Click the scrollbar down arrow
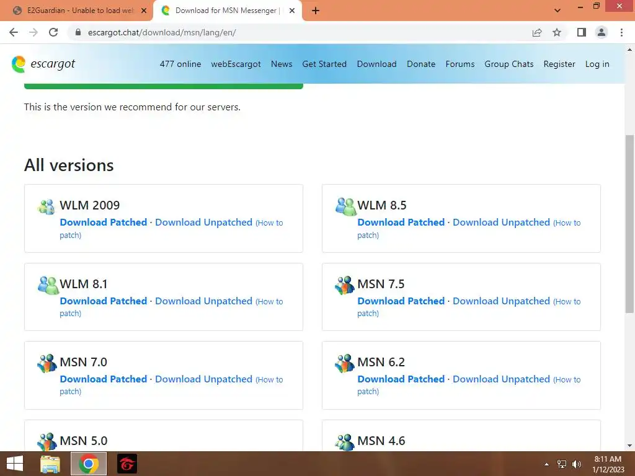 (629, 446)
